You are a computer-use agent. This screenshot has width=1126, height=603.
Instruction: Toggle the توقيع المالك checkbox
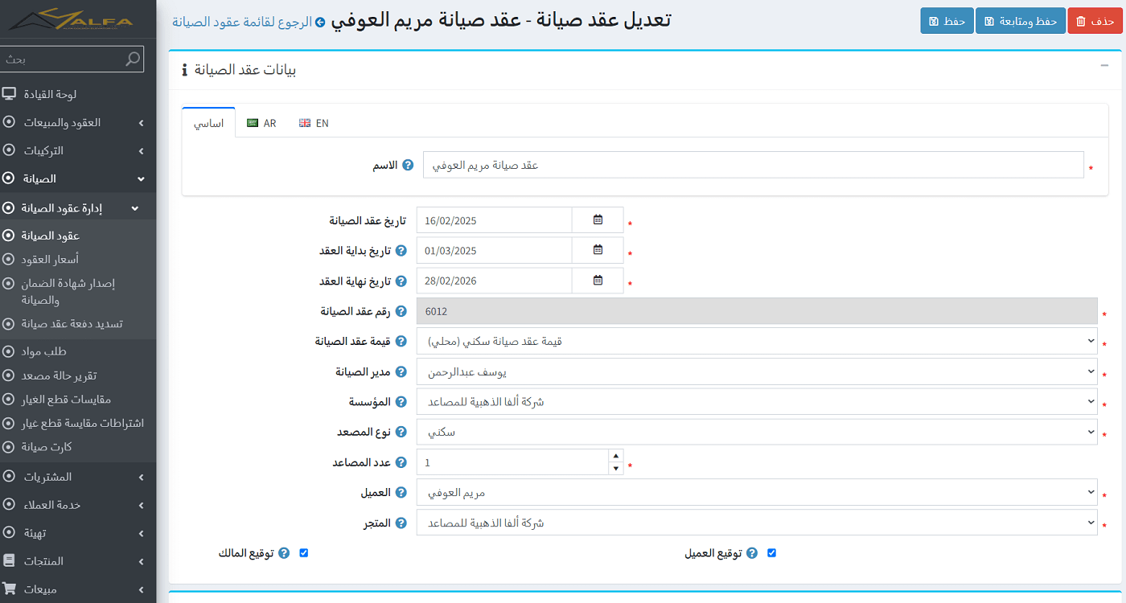point(304,553)
